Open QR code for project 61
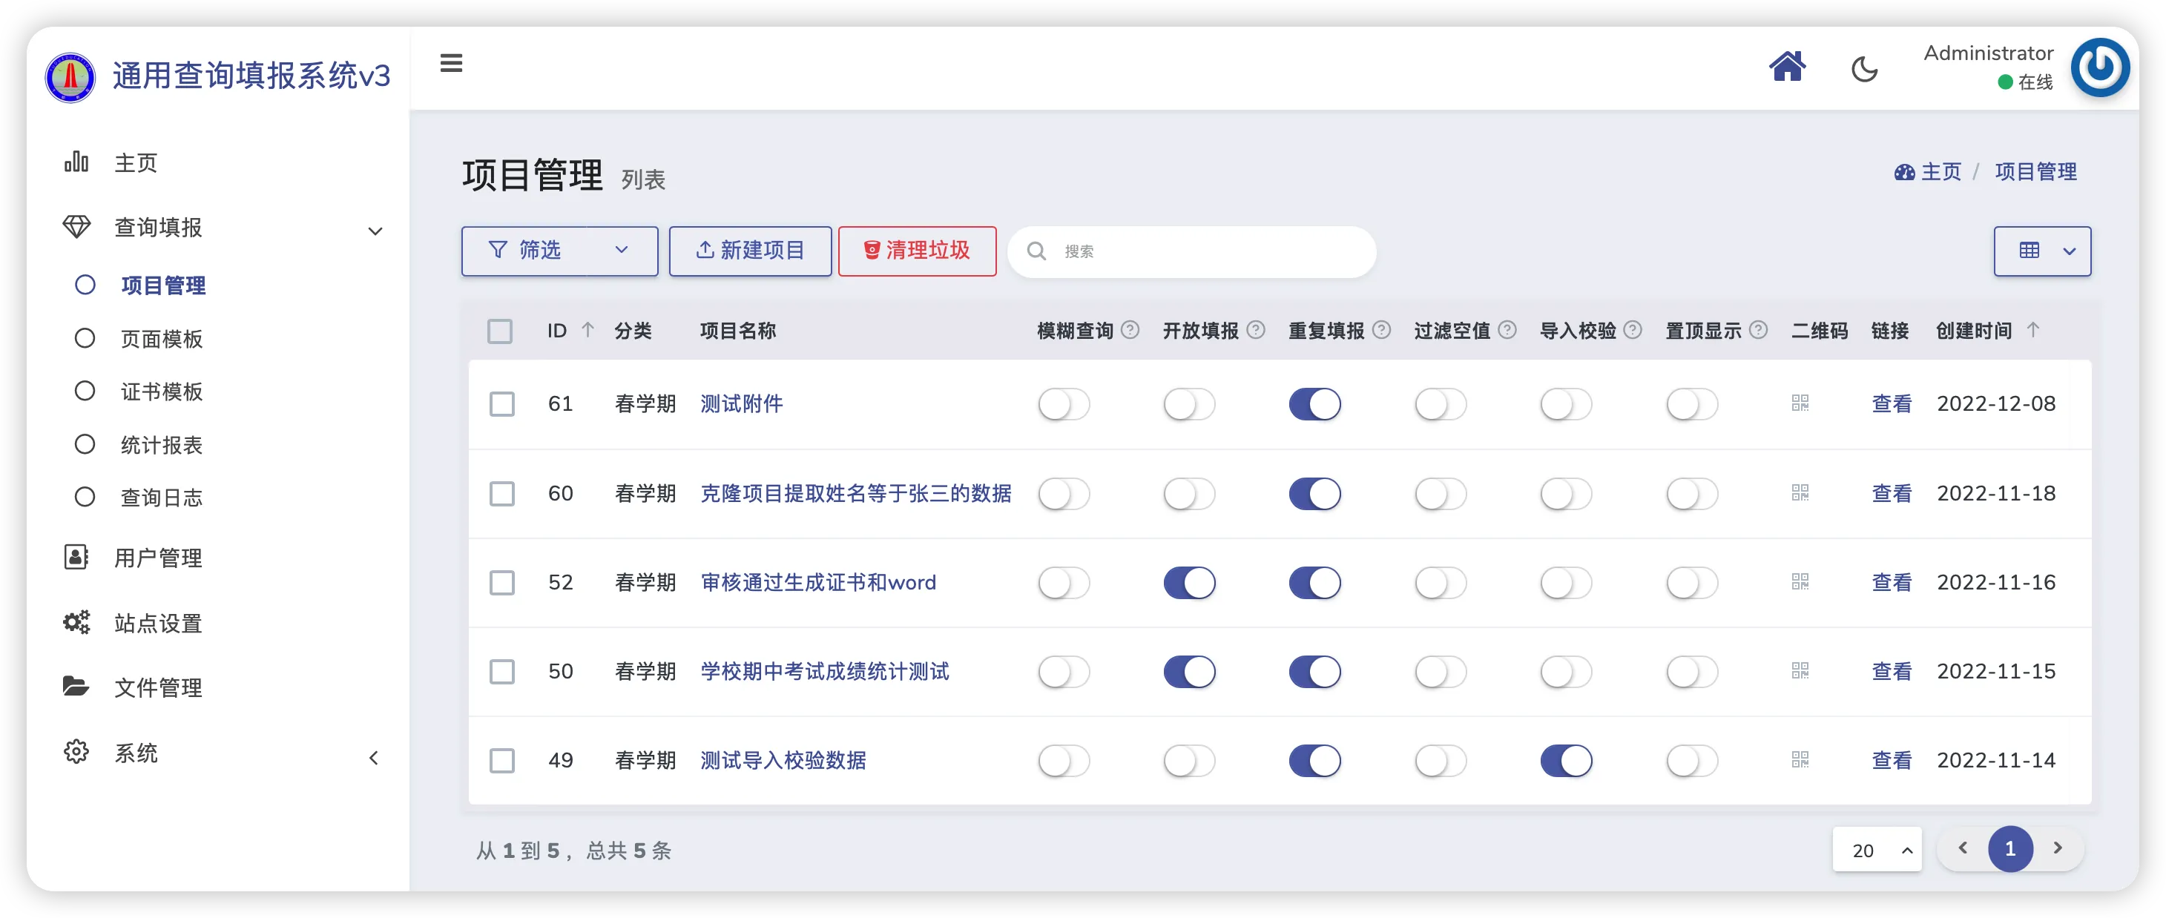 pos(1800,403)
